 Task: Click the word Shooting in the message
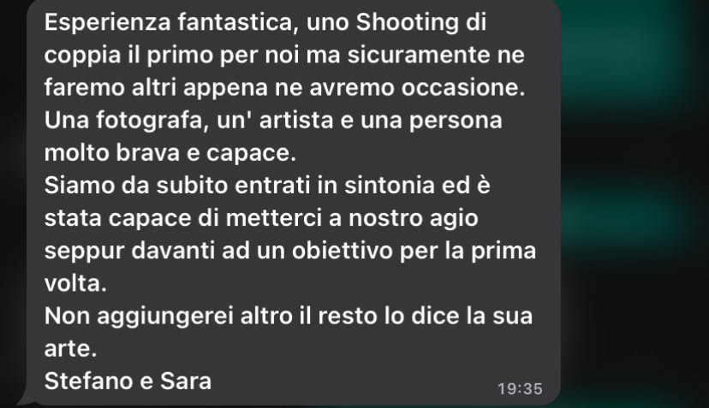[407, 22]
